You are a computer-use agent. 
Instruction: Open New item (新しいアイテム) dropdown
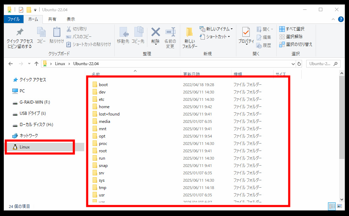(216, 29)
